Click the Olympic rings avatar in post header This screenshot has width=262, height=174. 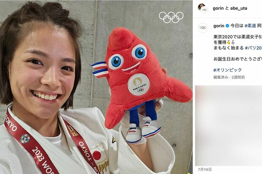pyautogui.click(x=204, y=10)
